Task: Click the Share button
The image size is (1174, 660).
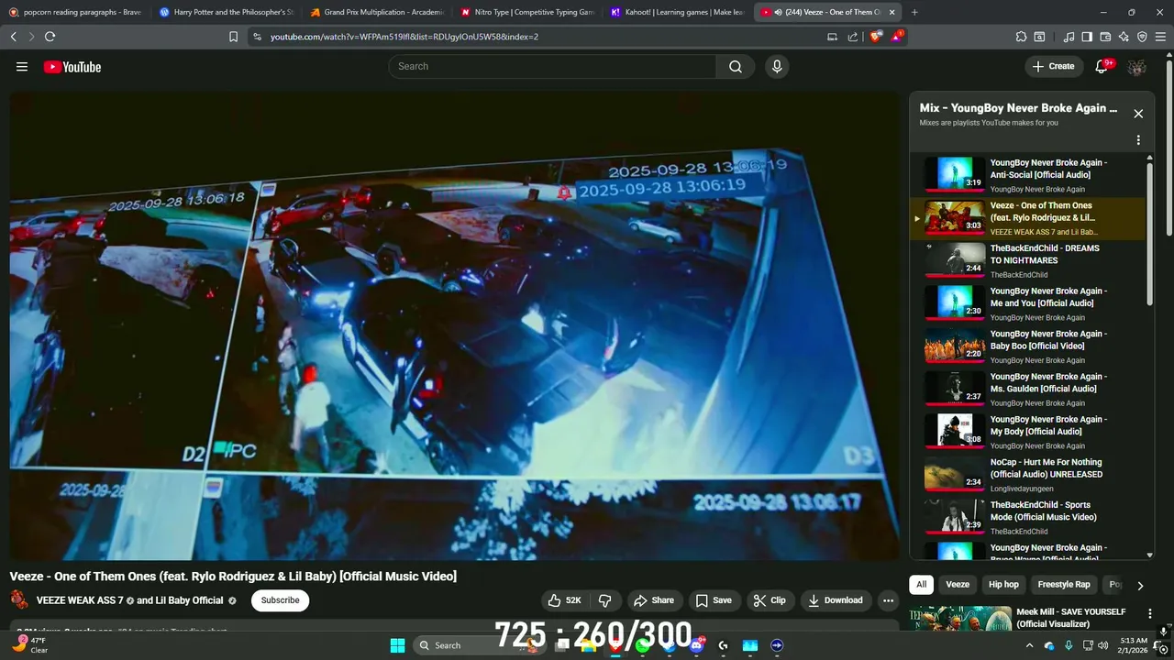Action: pyautogui.click(x=654, y=600)
